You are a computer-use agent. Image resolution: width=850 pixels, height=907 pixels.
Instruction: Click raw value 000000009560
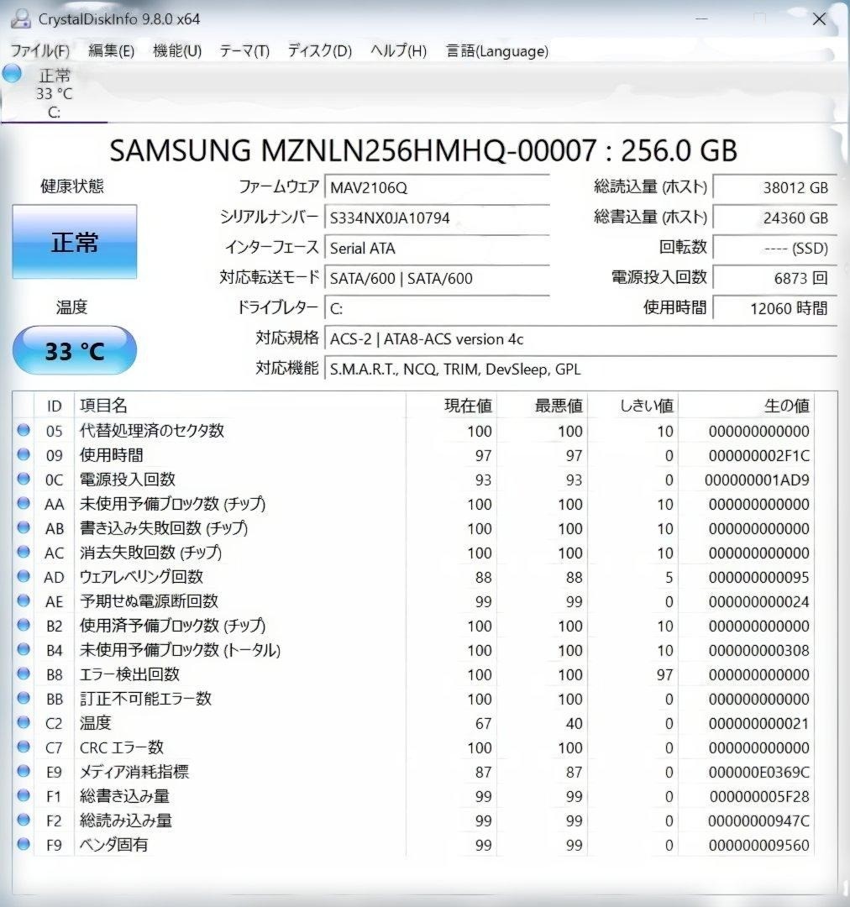click(758, 845)
